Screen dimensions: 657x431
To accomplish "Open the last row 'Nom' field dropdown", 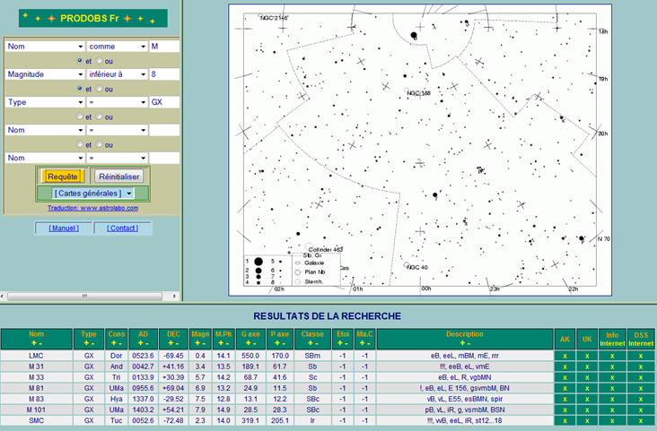I will click(45, 159).
